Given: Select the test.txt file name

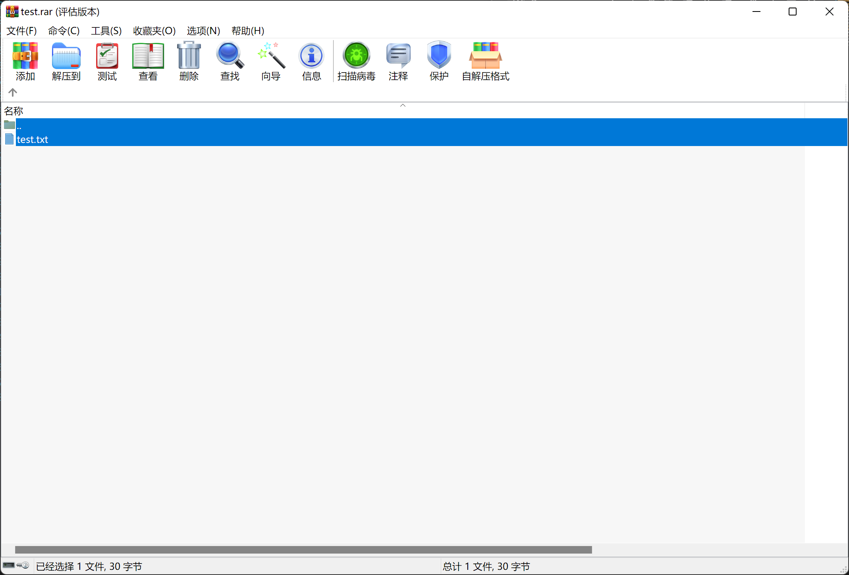Looking at the screenshot, I should [33, 140].
